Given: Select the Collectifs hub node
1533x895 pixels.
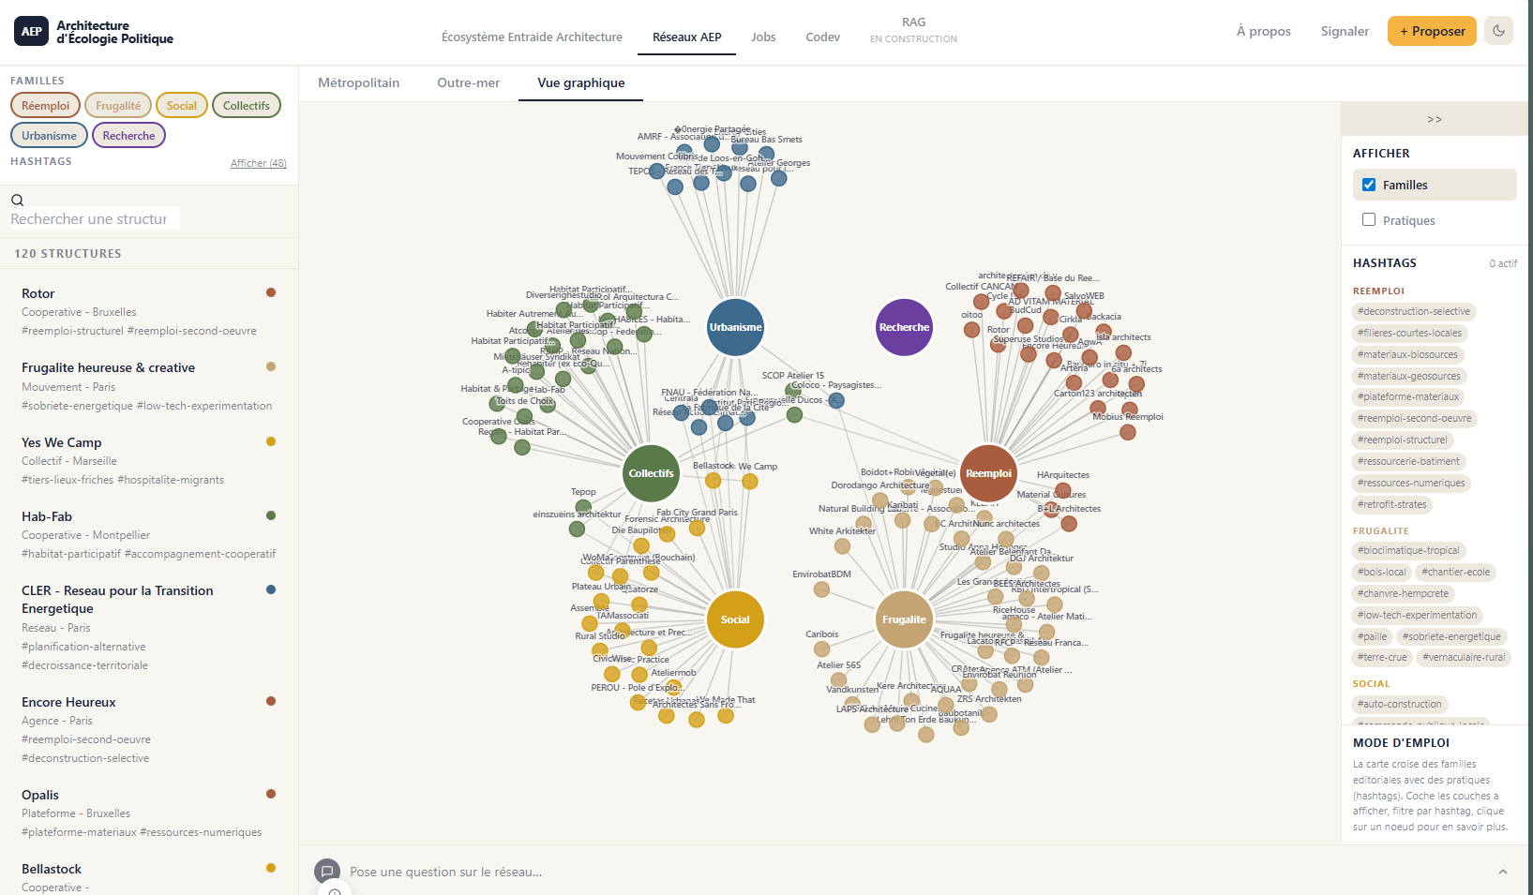Looking at the screenshot, I should [x=651, y=473].
